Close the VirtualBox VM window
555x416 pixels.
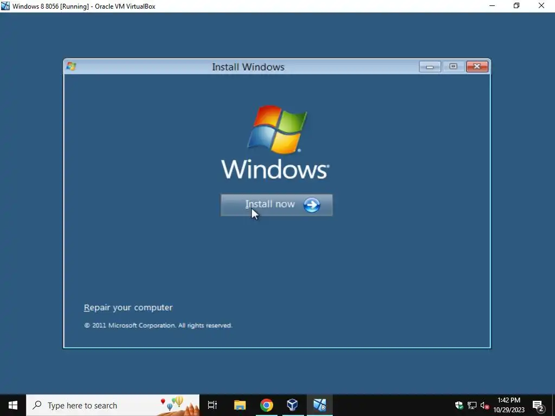541,6
